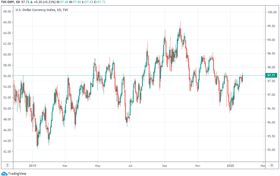Open the TradingView text link

click(x=17, y=174)
